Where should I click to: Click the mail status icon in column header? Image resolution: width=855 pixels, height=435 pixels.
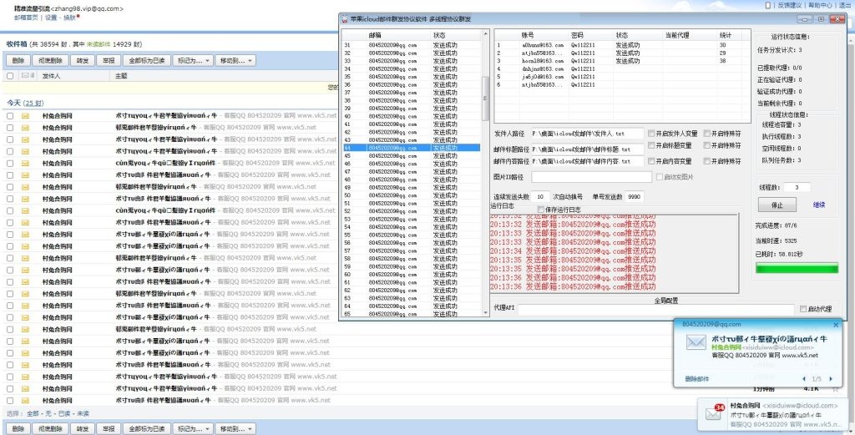coord(25,75)
